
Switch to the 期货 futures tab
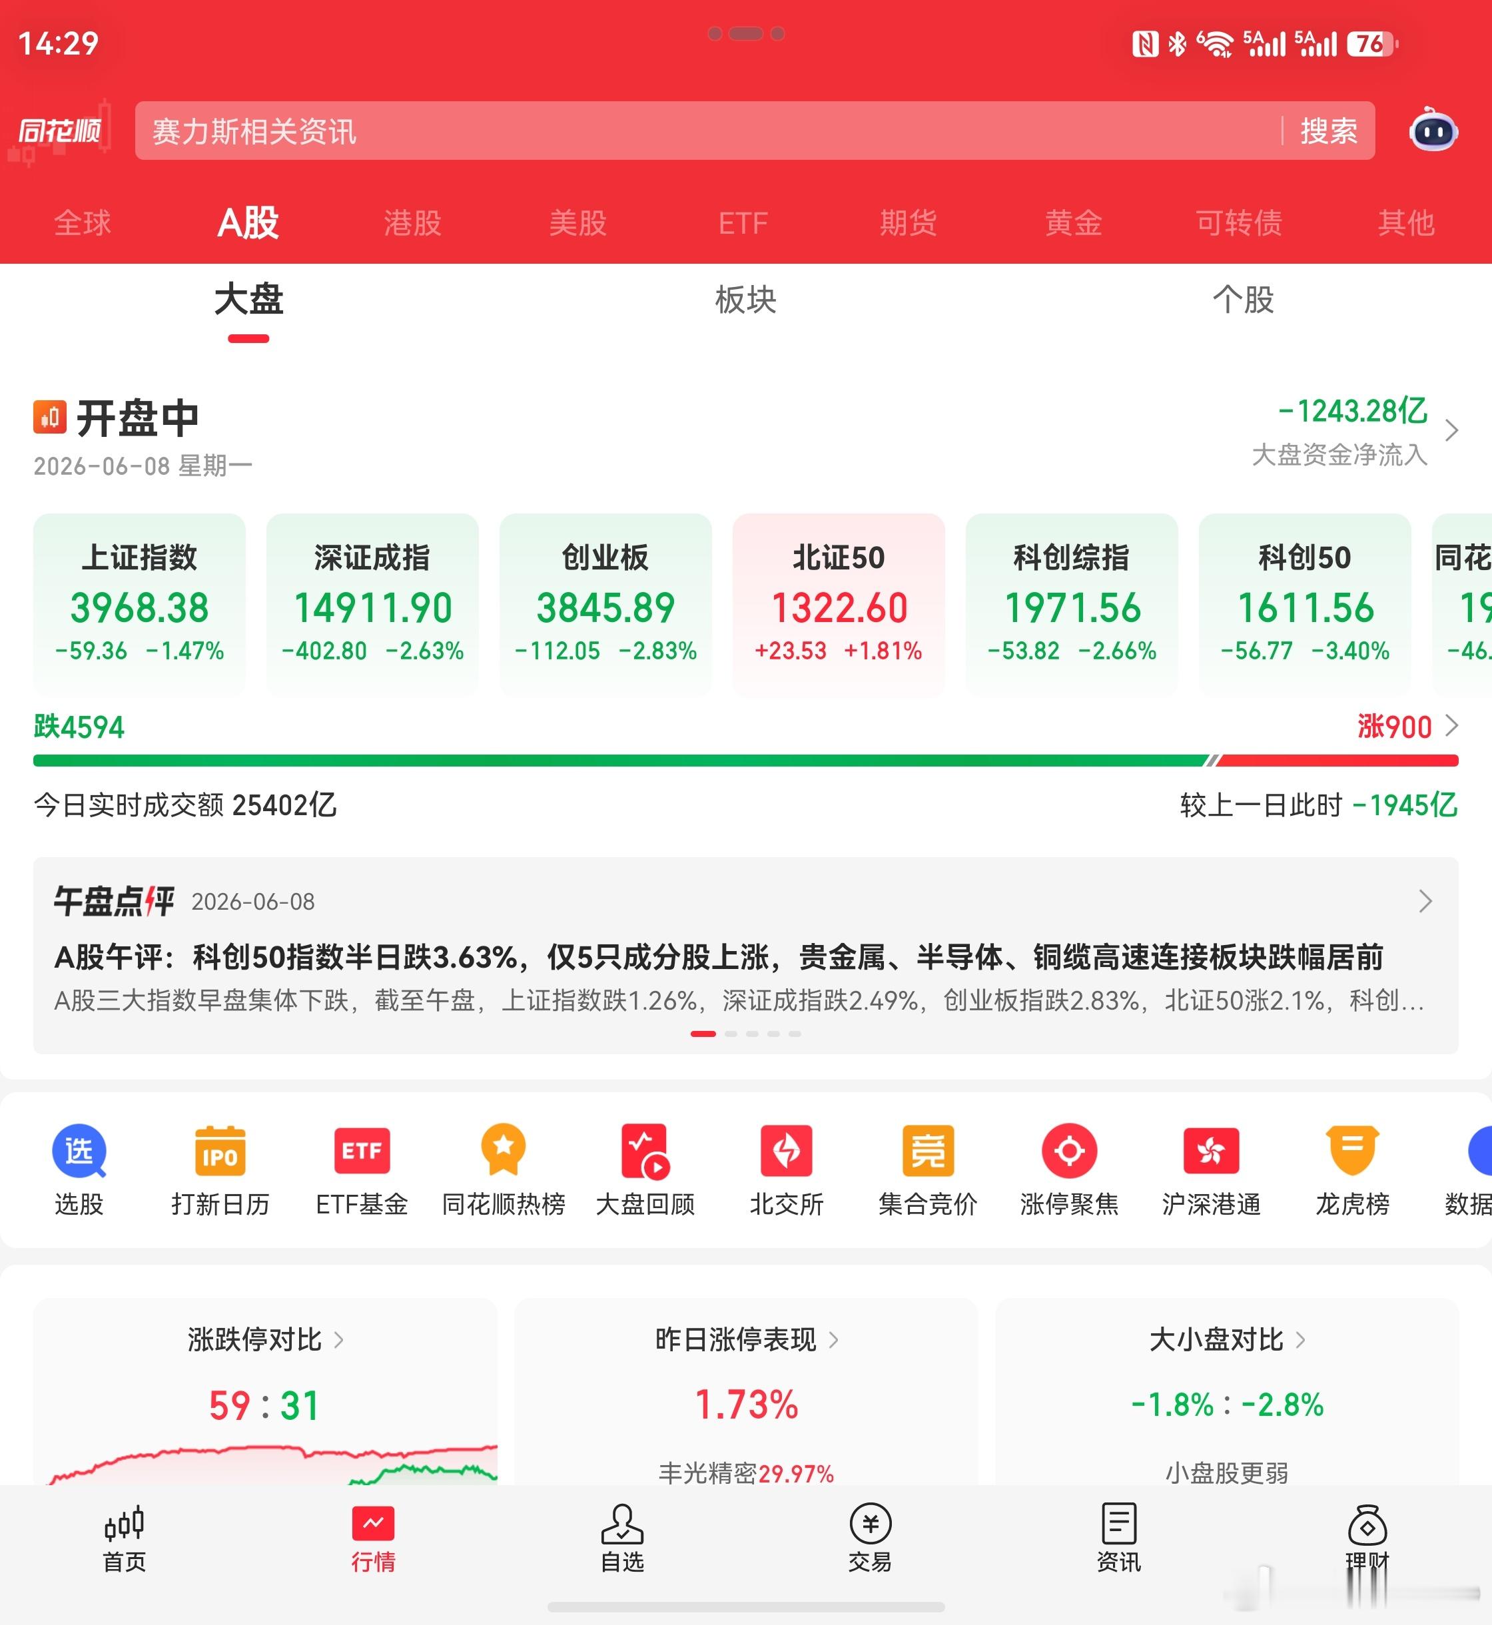[909, 223]
